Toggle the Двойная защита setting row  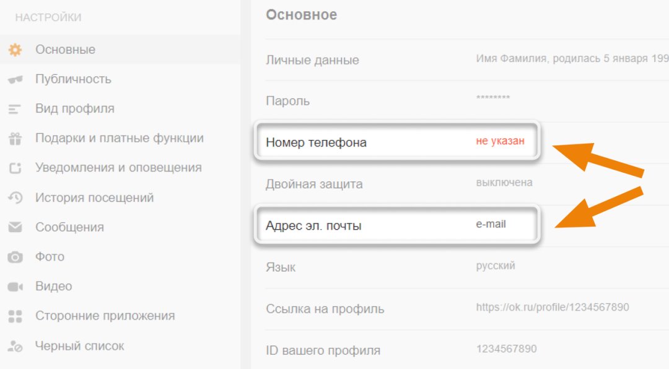coord(314,184)
